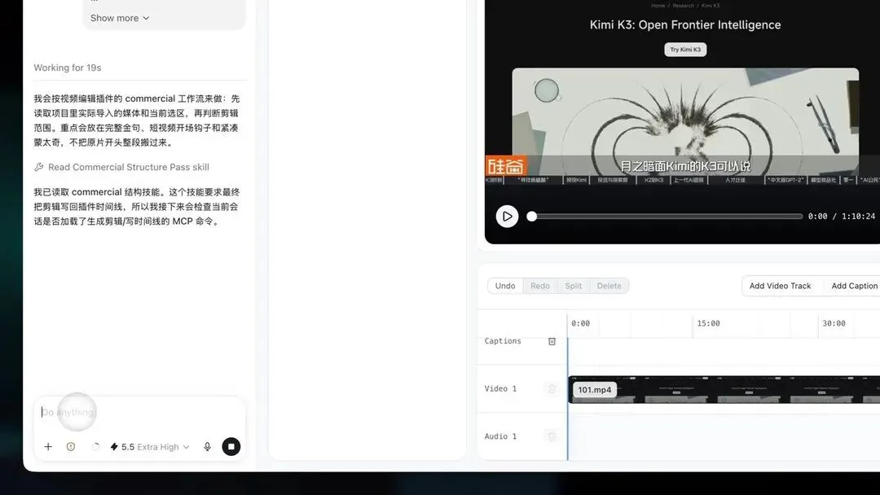880x495 pixels.
Task: Click the wrench icon before Read Commercial
Action: click(39, 167)
